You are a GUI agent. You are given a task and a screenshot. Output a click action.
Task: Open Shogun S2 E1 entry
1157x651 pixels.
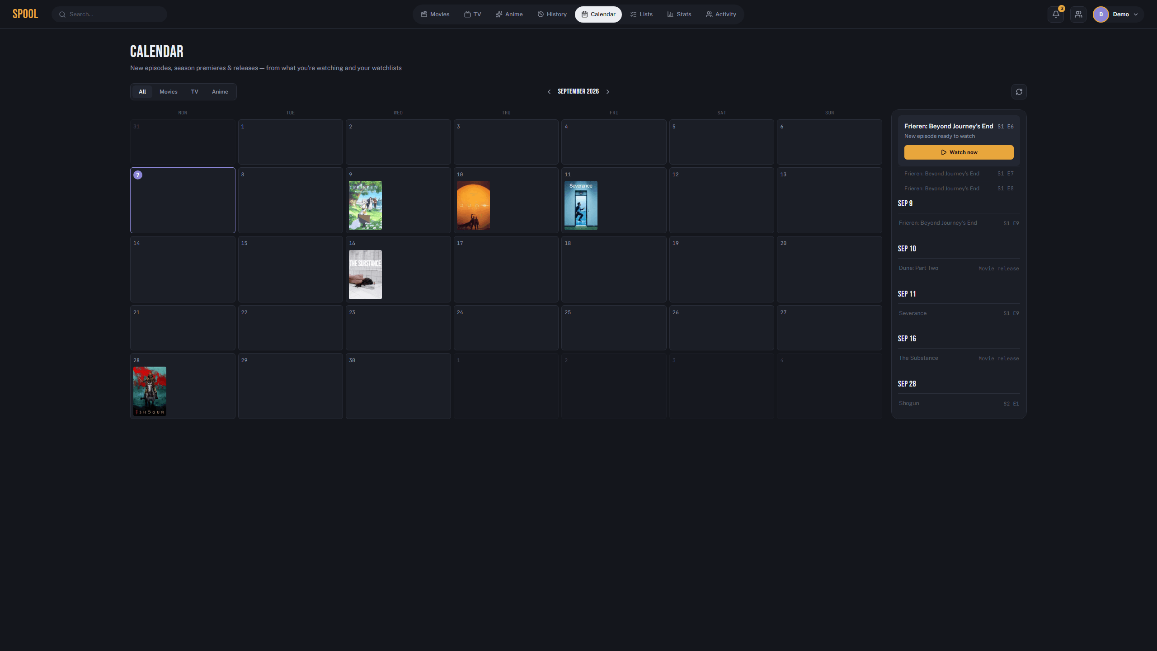click(959, 403)
